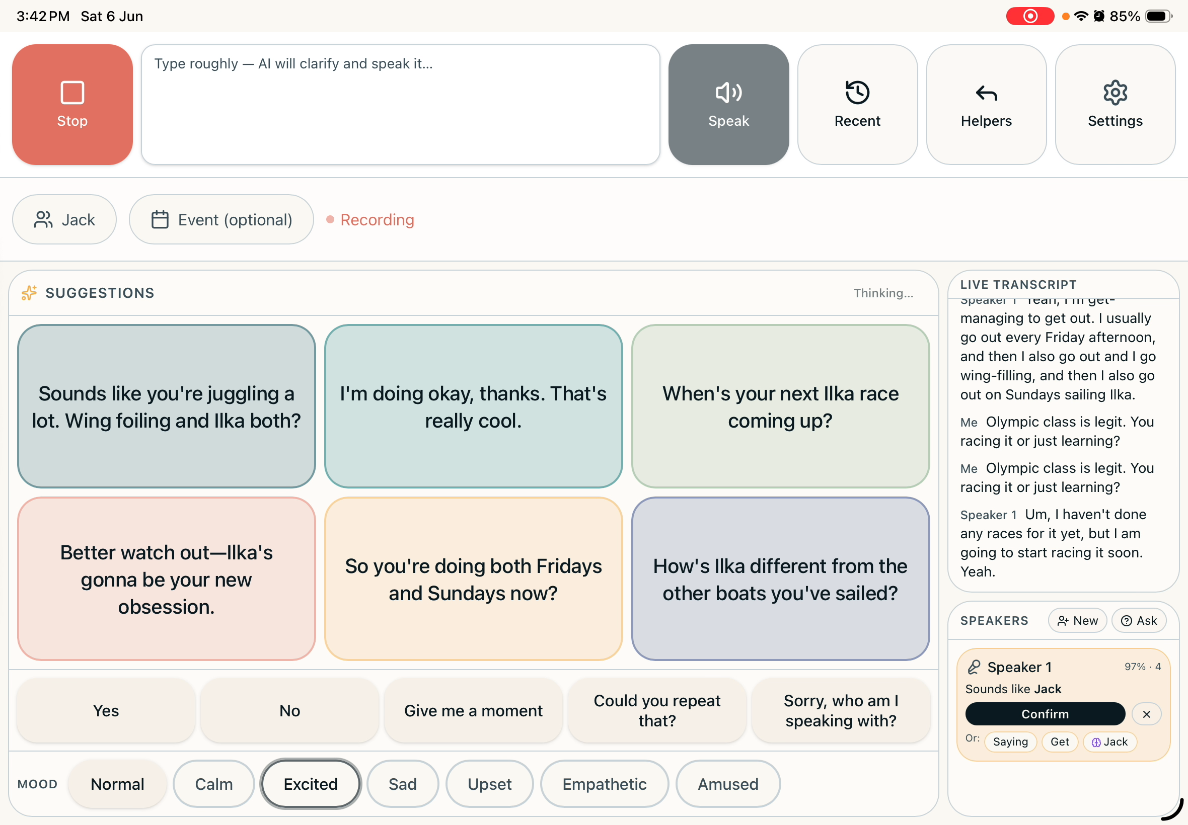Screen dimensions: 1188x825
Task: Tap the Live Transcript heading
Action: [x=1018, y=284]
